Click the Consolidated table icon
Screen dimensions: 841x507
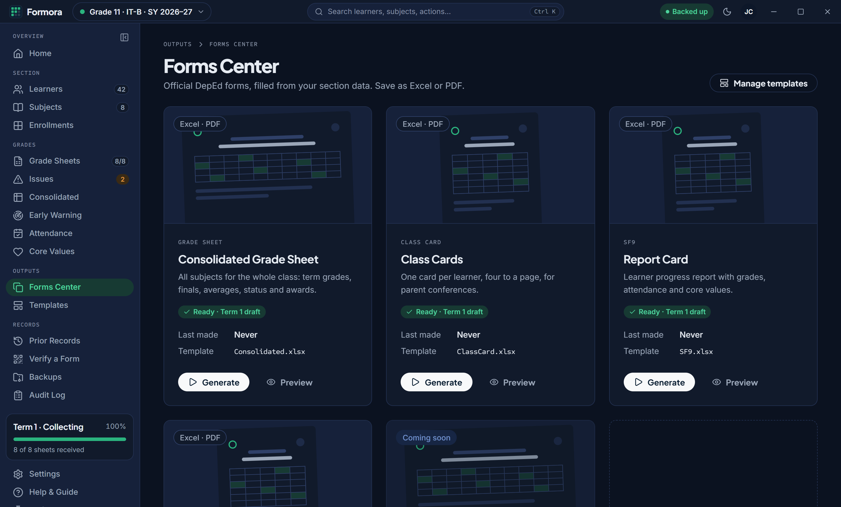coord(18,197)
